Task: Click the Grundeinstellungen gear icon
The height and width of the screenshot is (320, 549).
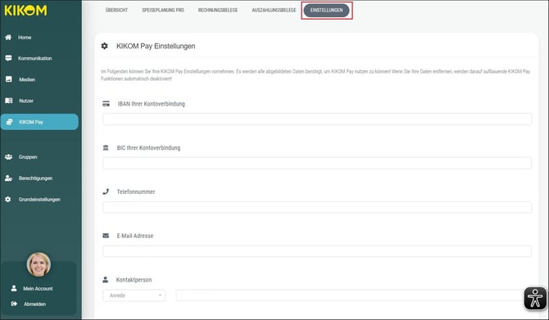Action: tap(8, 200)
